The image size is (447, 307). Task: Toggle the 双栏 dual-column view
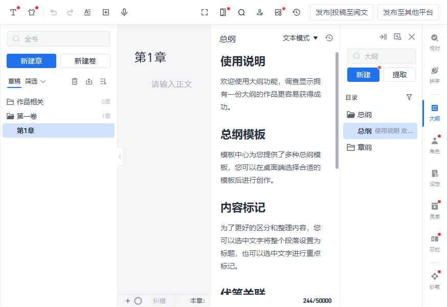click(x=434, y=244)
